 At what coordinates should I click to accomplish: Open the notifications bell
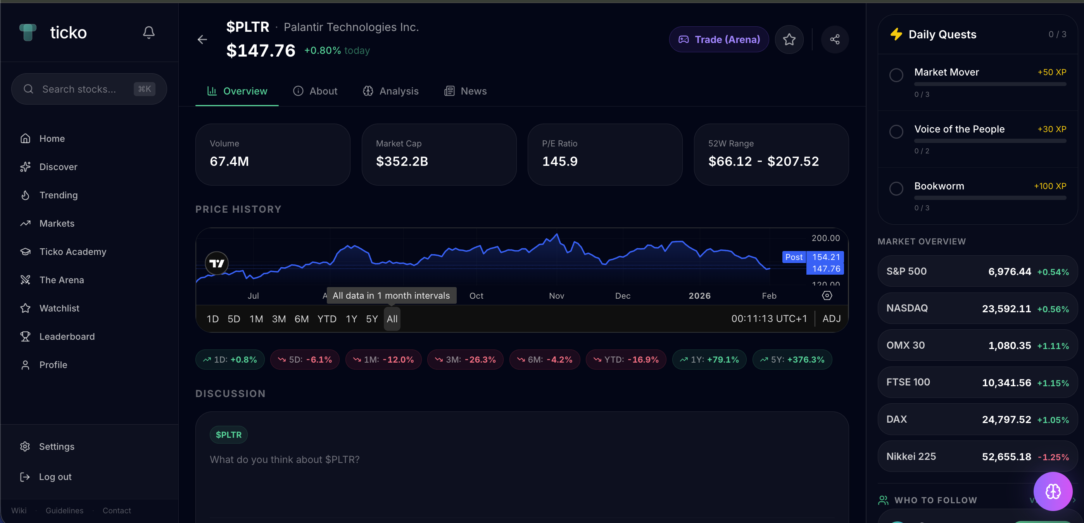click(148, 32)
